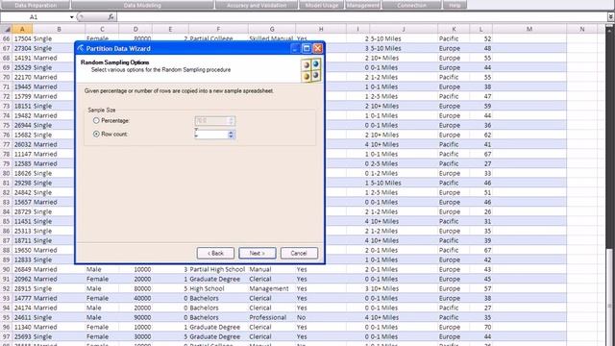Select row 83 header

click(7, 202)
